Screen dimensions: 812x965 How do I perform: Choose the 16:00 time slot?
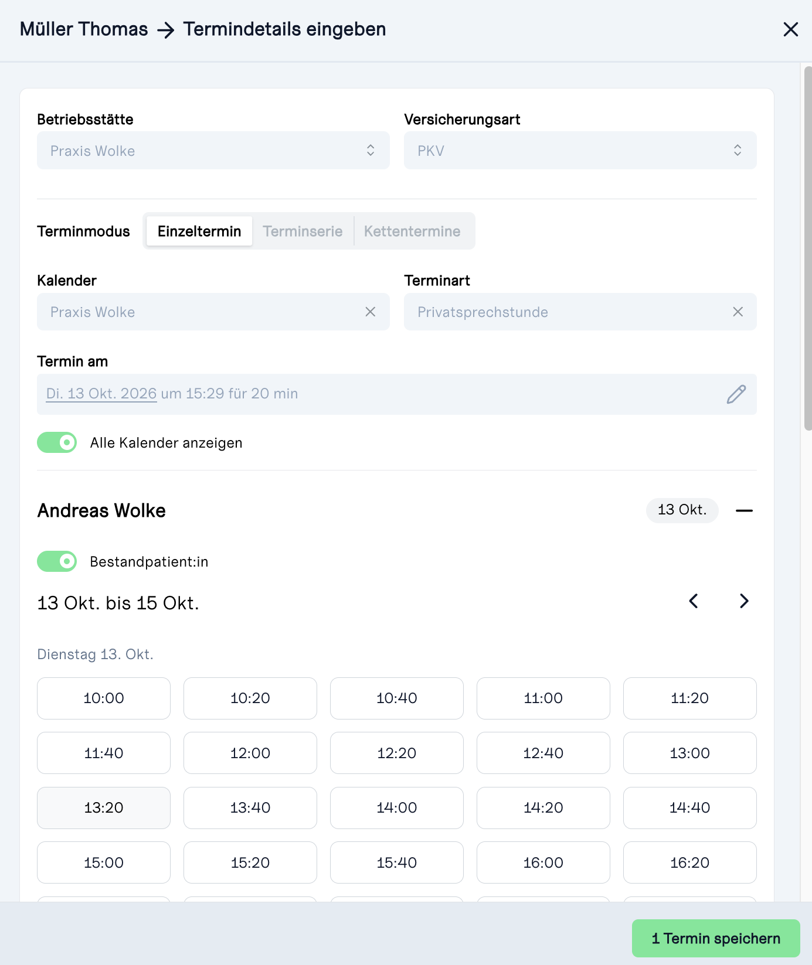point(543,862)
